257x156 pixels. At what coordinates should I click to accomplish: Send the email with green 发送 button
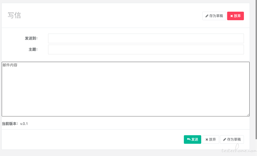192,139
